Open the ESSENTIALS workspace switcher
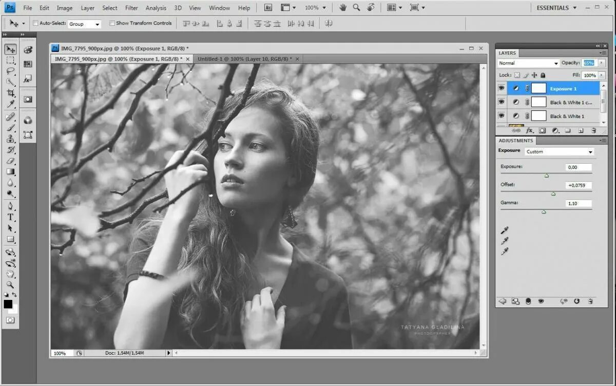The width and height of the screenshot is (616, 386). [556, 8]
